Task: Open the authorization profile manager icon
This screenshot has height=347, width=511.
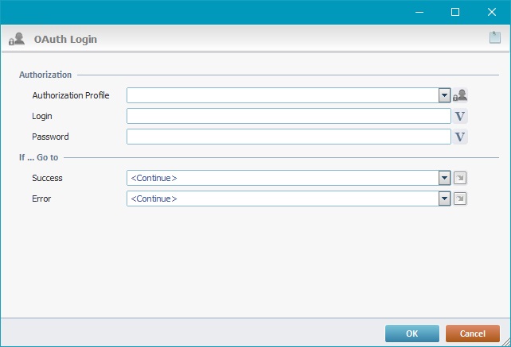Action: pos(460,95)
